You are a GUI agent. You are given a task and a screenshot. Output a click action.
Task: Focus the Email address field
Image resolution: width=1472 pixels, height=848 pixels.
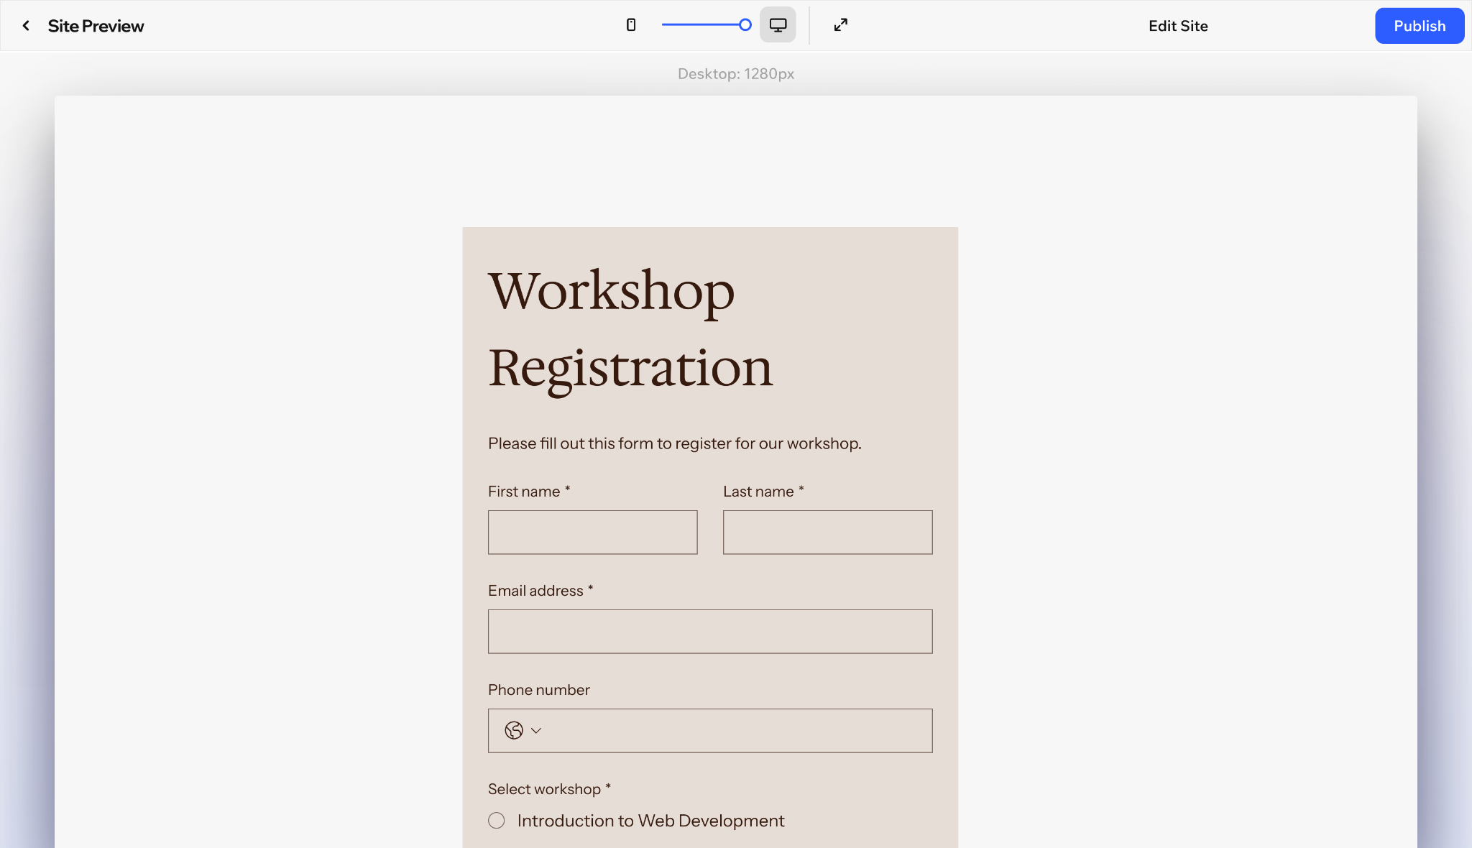(x=710, y=632)
